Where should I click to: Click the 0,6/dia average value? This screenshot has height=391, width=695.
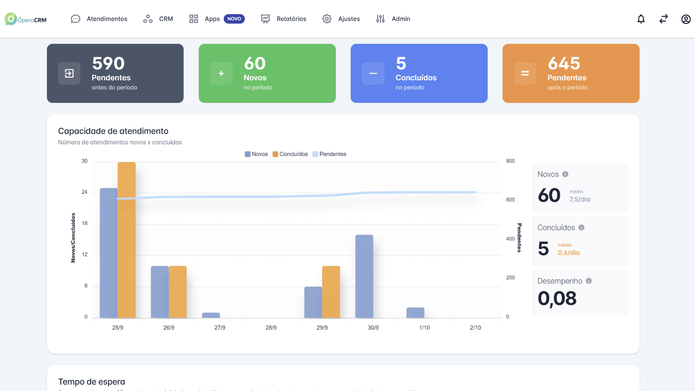pyautogui.click(x=568, y=253)
